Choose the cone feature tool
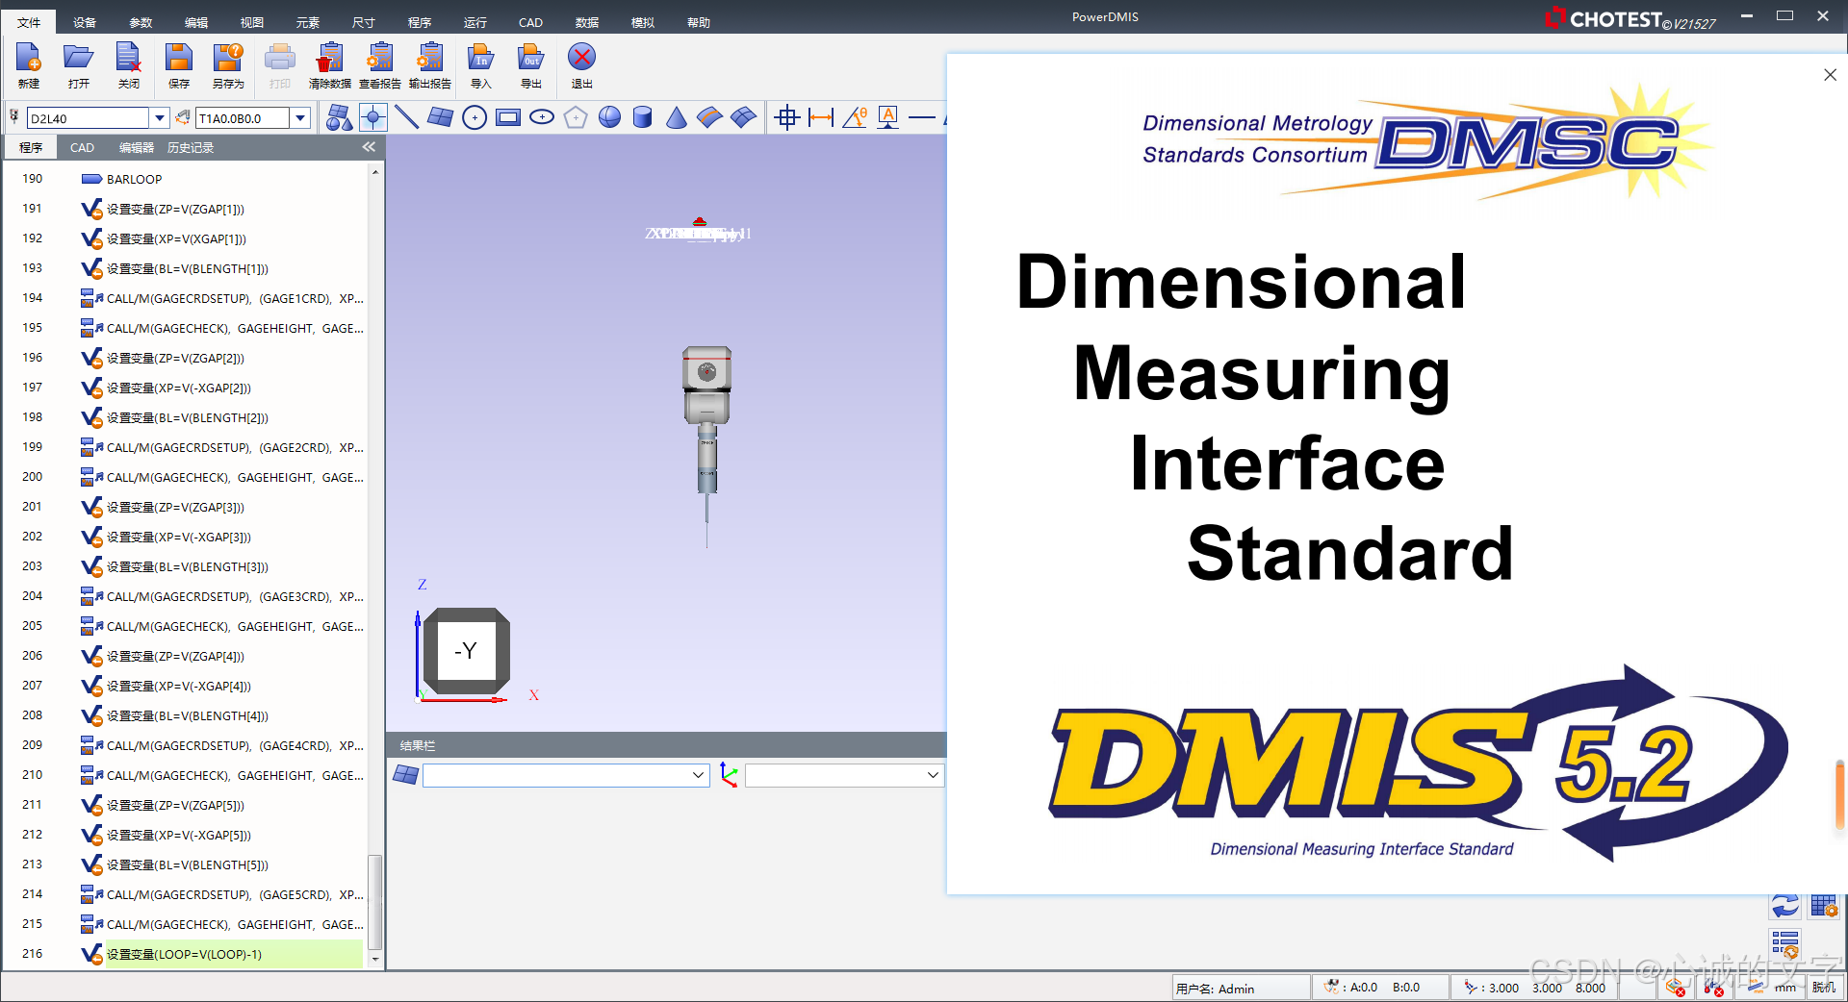The image size is (1848, 1002). (677, 117)
